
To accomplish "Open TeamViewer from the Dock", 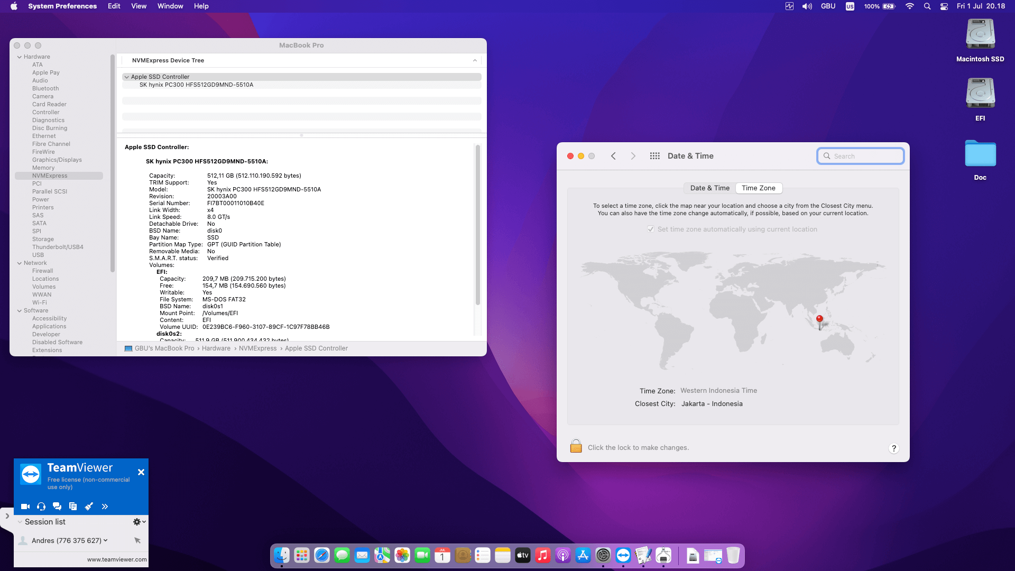I will (623, 555).
